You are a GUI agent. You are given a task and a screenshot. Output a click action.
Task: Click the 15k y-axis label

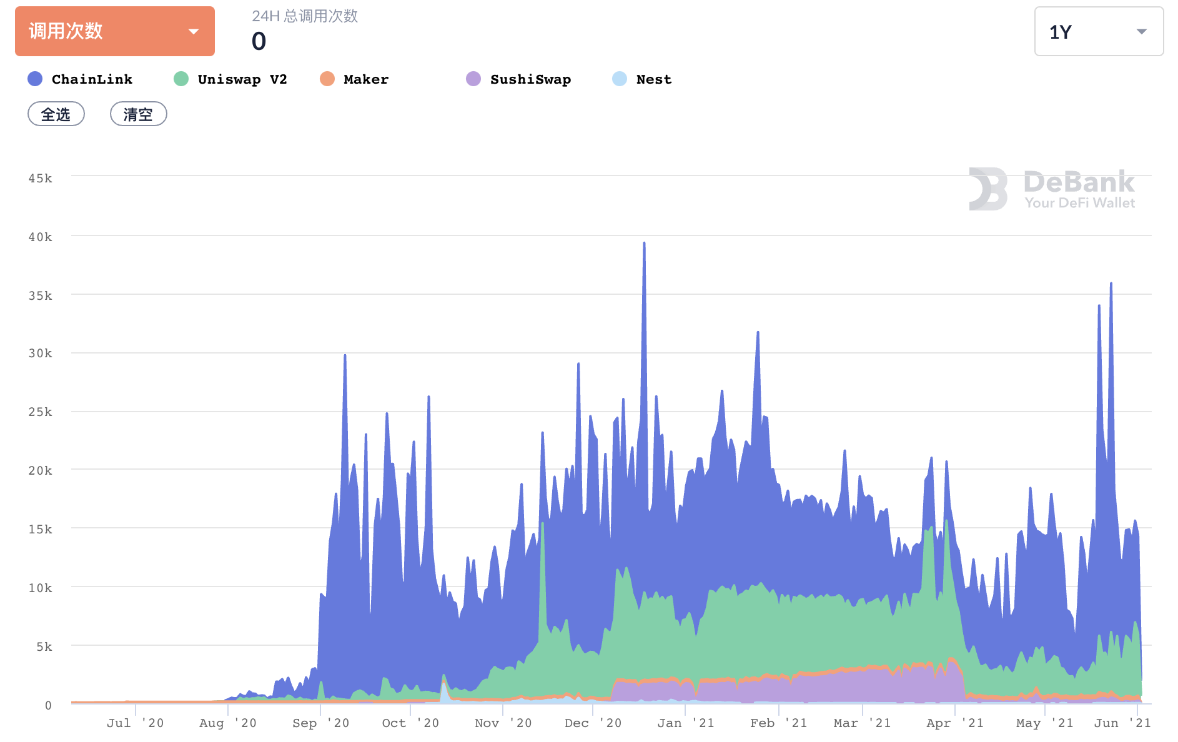pyautogui.click(x=41, y=530)
